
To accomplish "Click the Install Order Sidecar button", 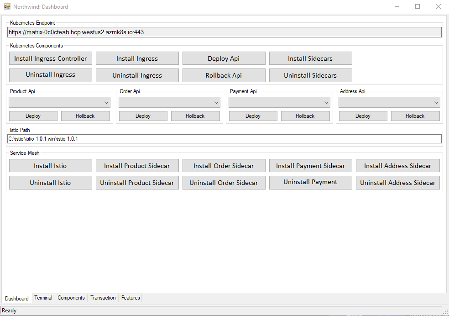I will [x=224, y=166].
